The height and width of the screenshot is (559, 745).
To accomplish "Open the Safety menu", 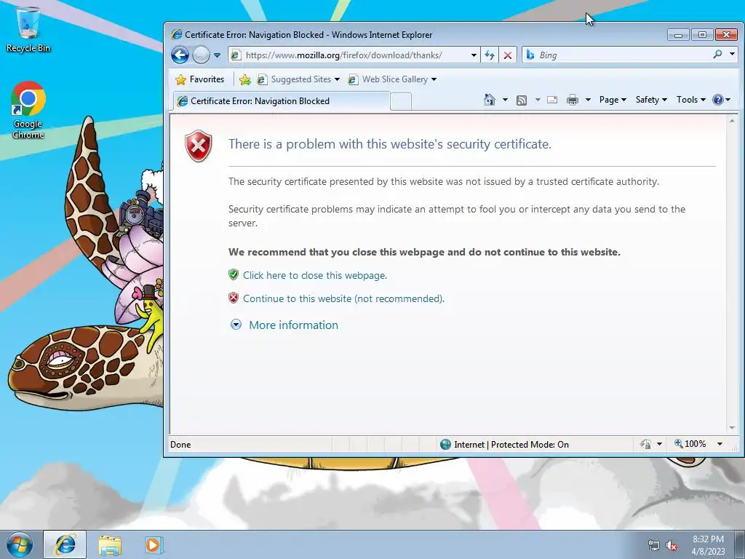I will 651,100.
